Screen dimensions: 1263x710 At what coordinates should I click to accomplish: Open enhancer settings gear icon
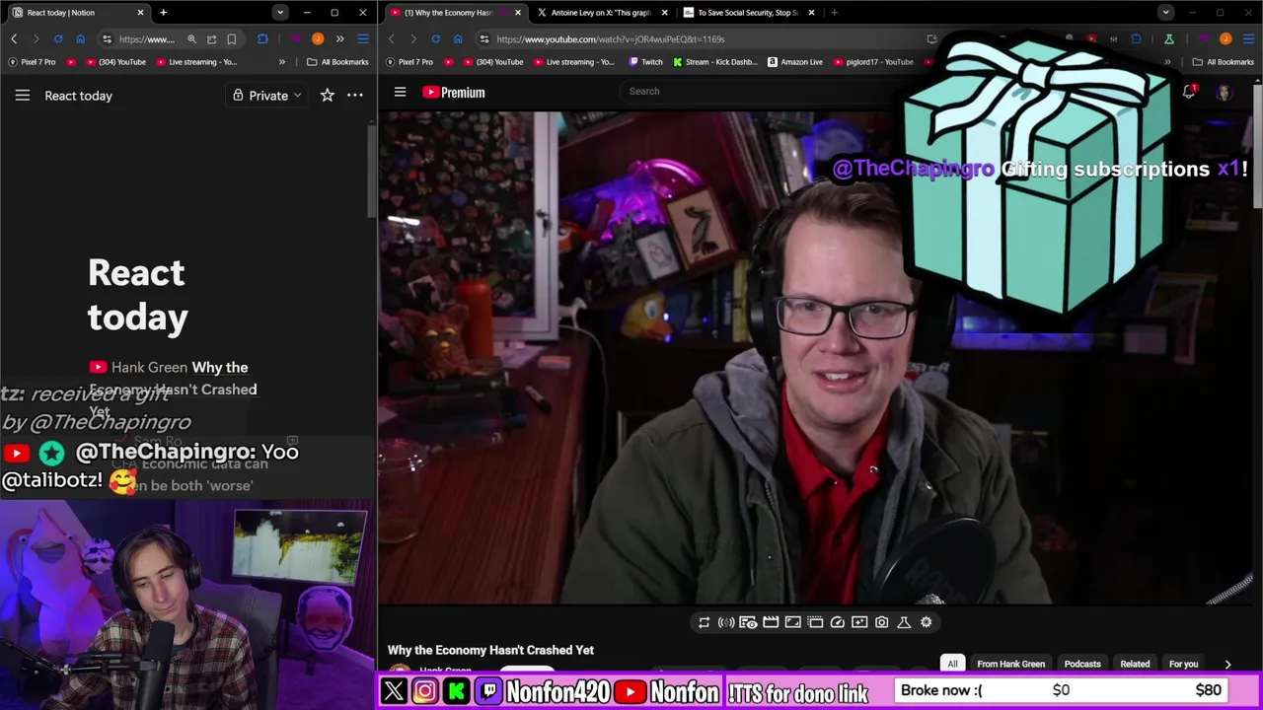coord(926,622)
